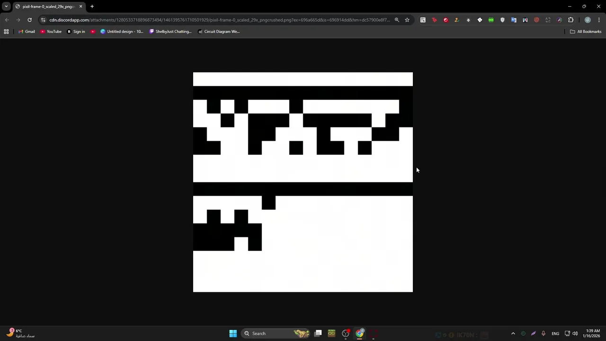This screenshot has width=606, height=341.
Task: Close the pixil-frame tab
Action: (x=80, y=7)
